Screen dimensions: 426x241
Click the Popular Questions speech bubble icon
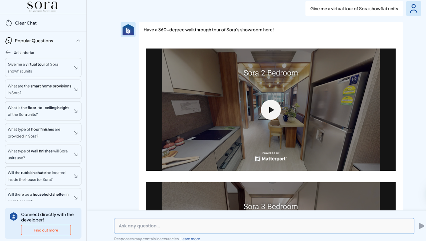pyautogui.click(x=8, y=40)
